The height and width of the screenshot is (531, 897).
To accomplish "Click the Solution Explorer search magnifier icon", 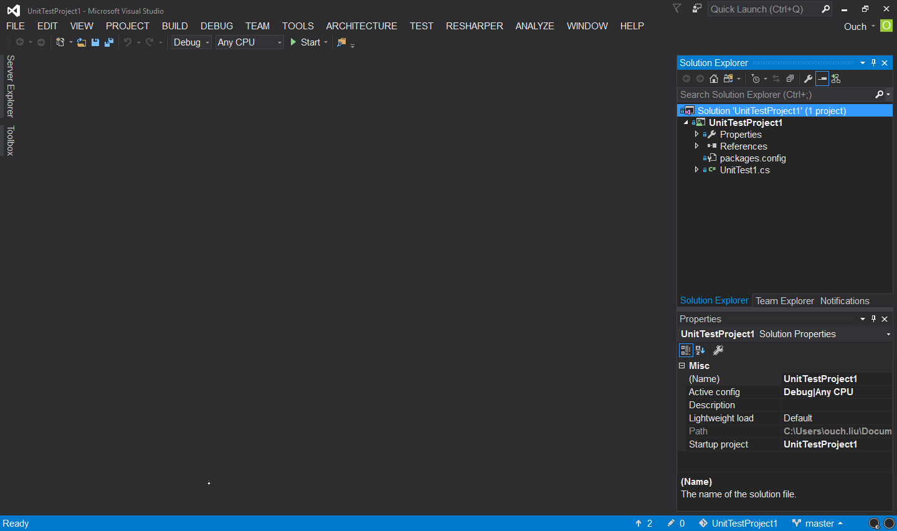I will pos(880,95).
